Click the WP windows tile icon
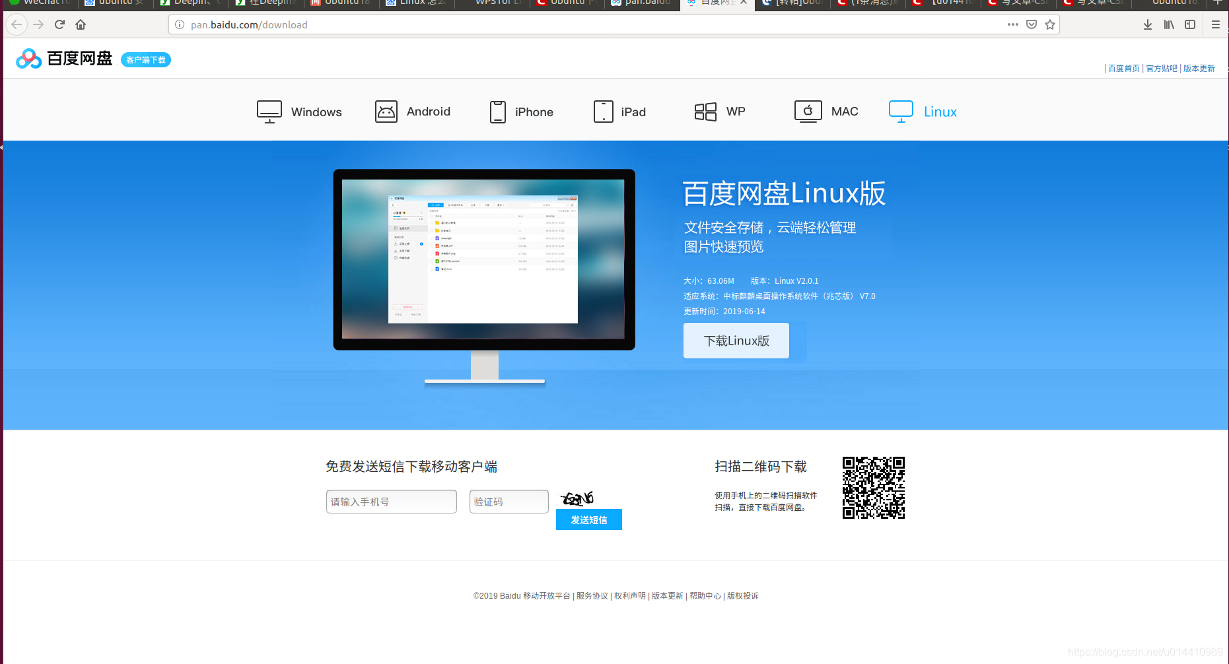This screenshot has height=664, width=1229. [705, 112]
